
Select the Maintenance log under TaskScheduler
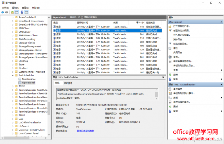(29, 79)
